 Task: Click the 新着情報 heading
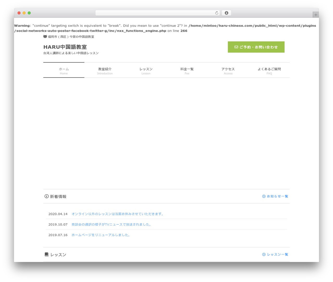[x=58, y=196]
